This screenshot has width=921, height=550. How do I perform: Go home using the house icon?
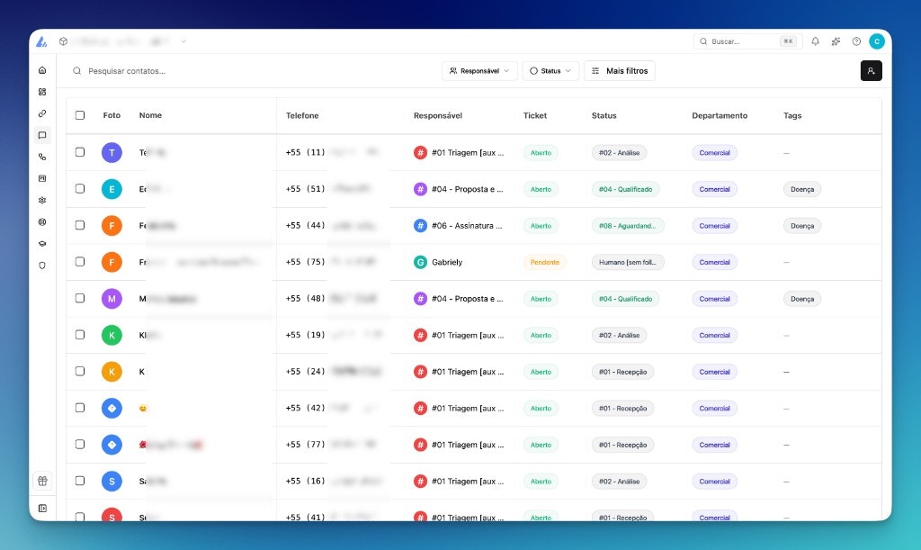click(41, 69)
